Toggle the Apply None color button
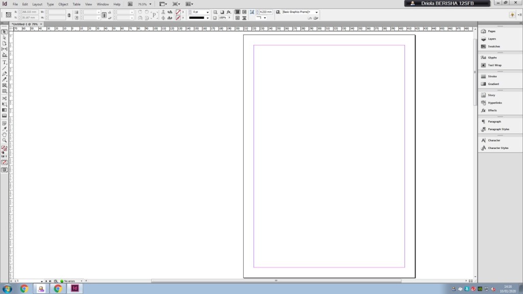The height and width of the screenshot is (294, 523). click(x=5, y=162)
